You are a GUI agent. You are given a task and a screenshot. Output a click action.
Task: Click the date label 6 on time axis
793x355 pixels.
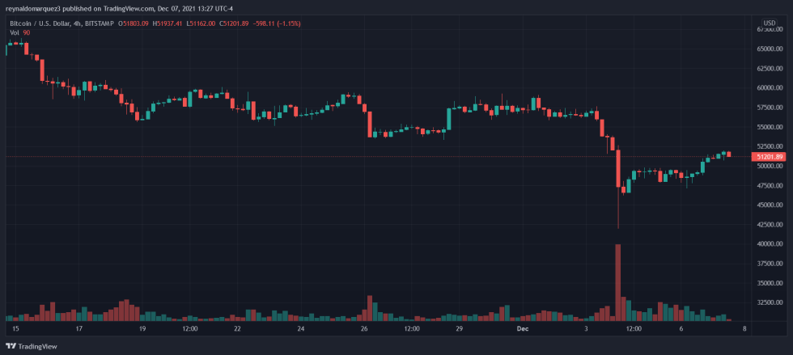point(681,328)
